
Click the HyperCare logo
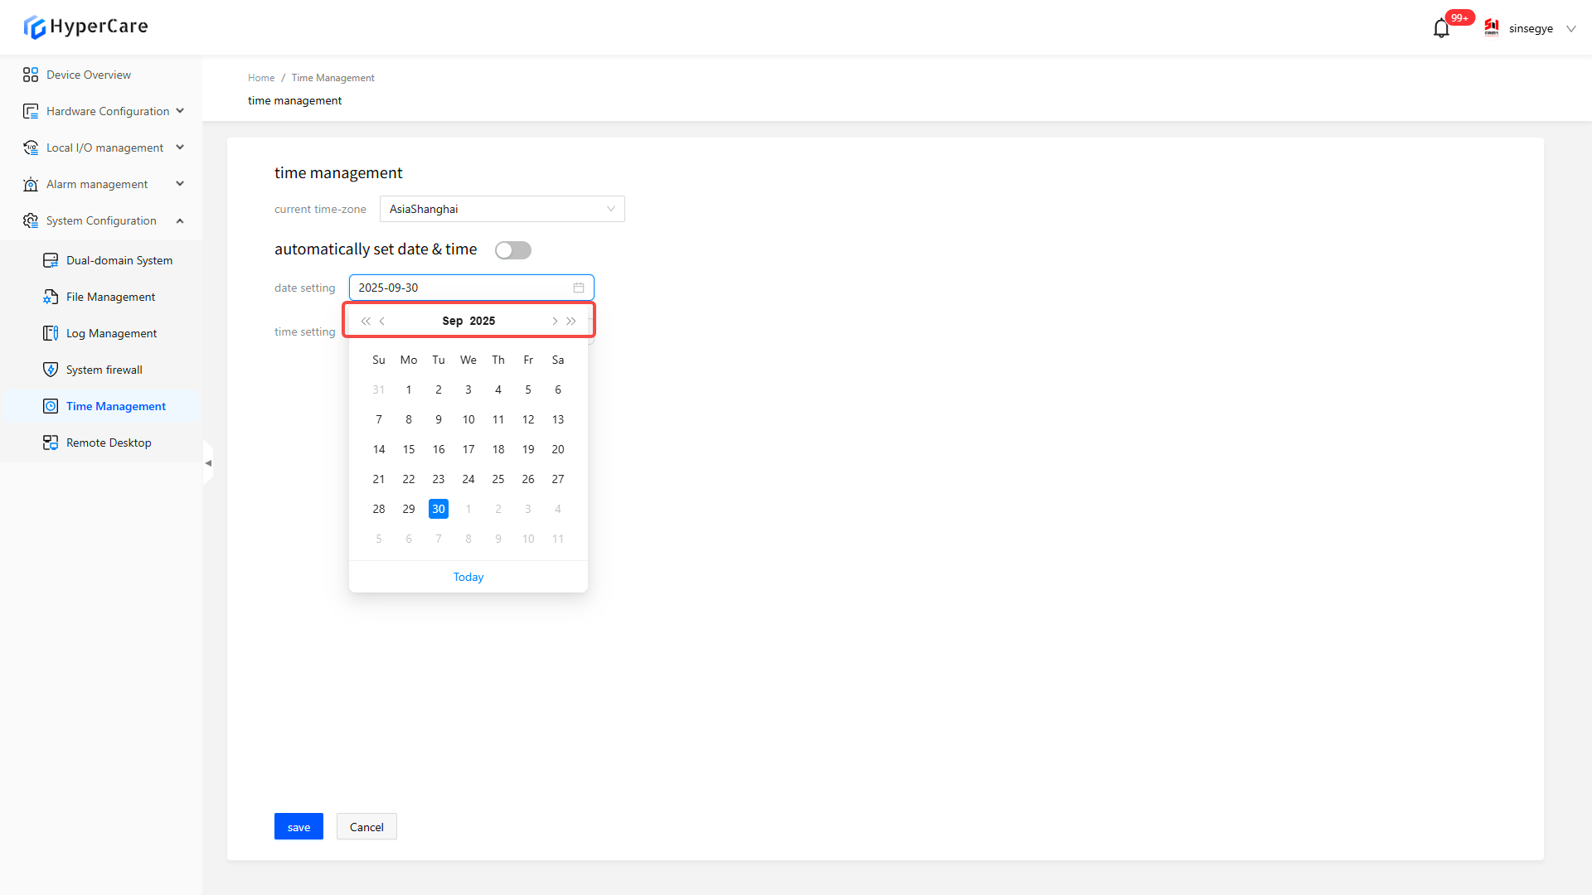click(x=85, y=27)
